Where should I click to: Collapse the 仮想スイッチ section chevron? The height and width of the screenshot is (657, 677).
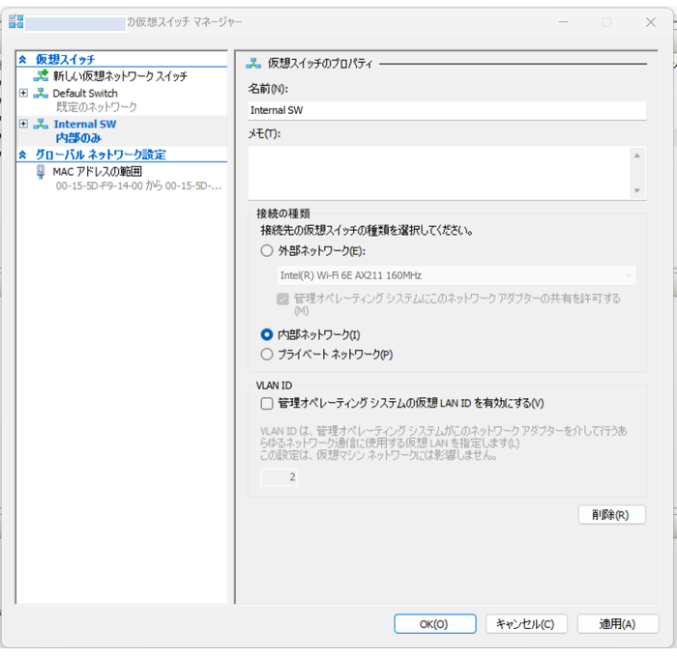(x=23, y=59)
